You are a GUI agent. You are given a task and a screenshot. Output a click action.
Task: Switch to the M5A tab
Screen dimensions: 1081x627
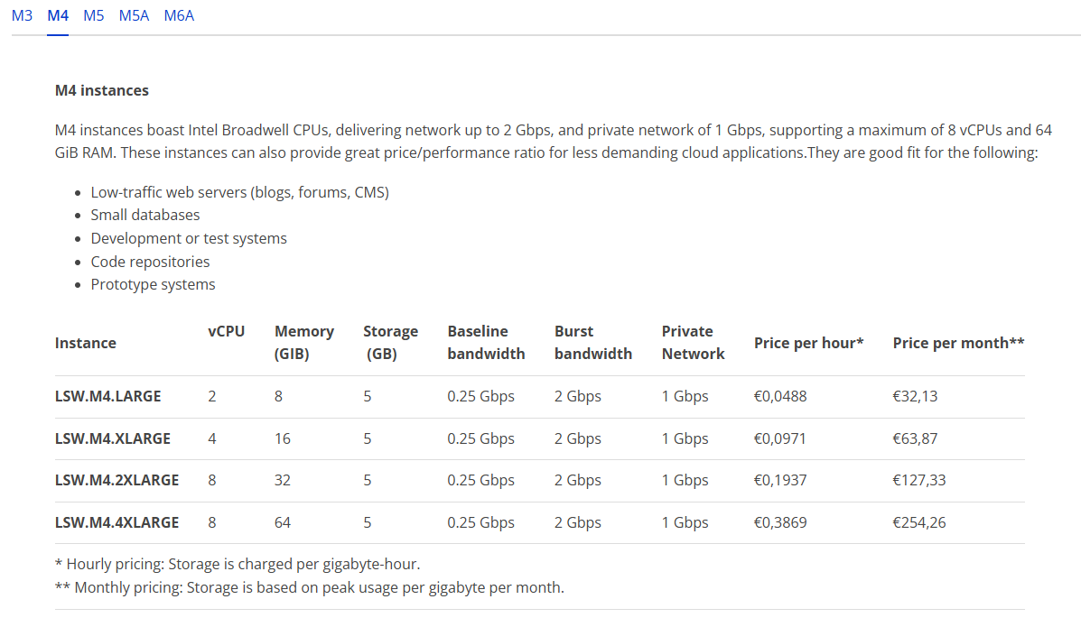pos(134,16)
